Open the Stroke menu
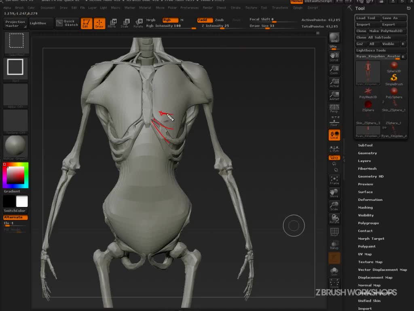Screen dimensions: 414x311 (236, 8)
